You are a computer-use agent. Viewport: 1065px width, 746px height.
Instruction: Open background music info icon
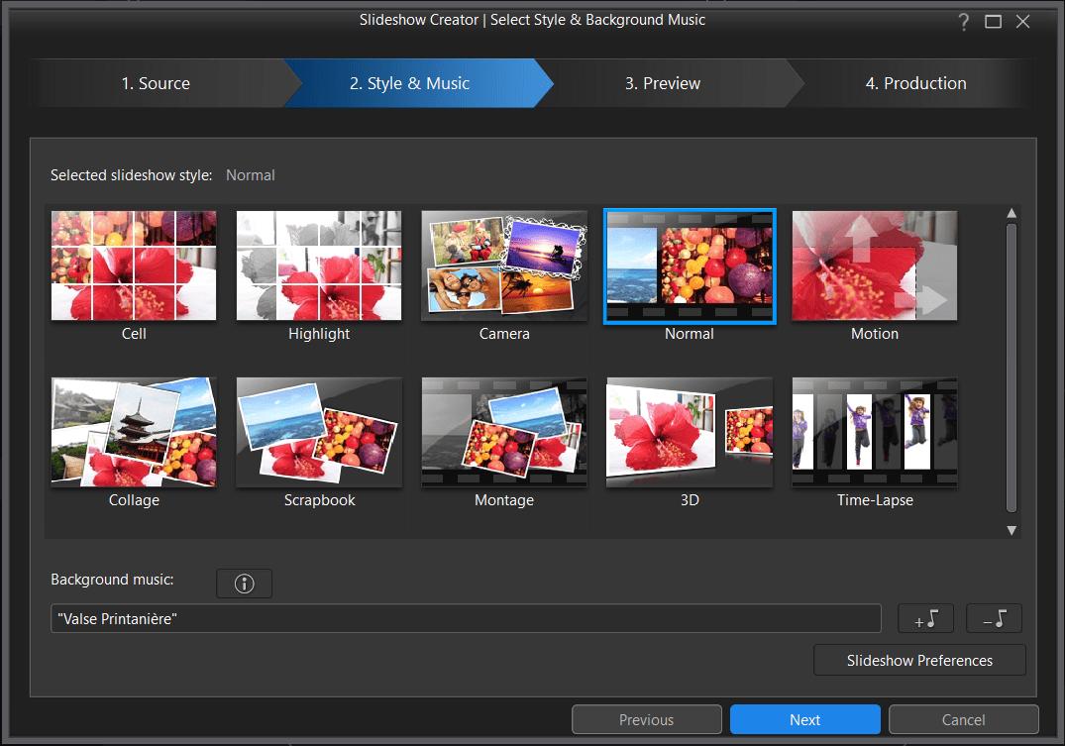point(245,583)
